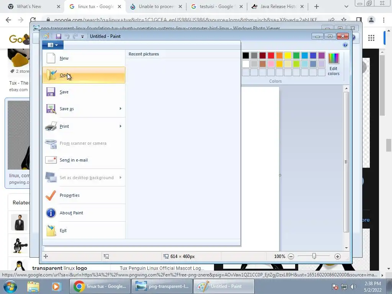This screenshot has width=392, height=294.
Task: Select Send in e-mail option
Action: (84, 160)
